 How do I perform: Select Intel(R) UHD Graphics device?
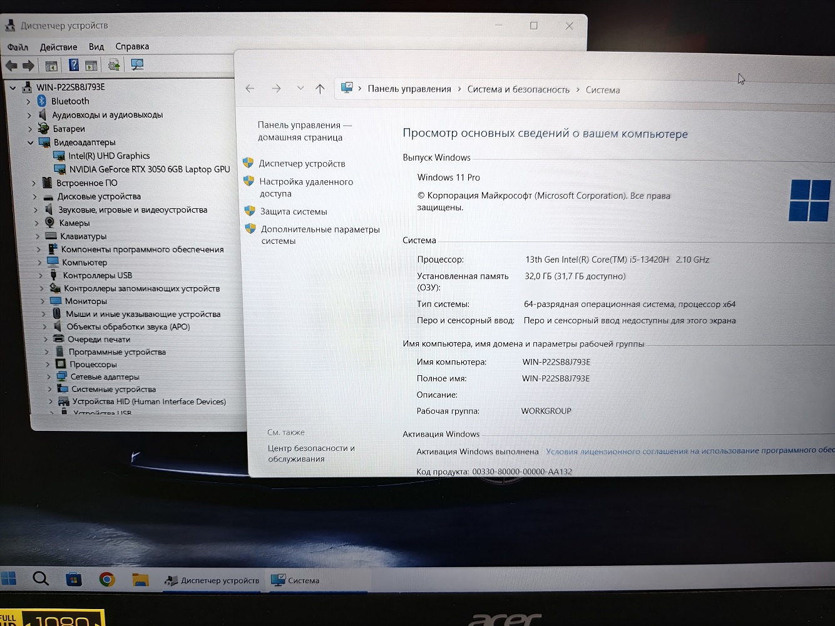[x=109, y=156]
